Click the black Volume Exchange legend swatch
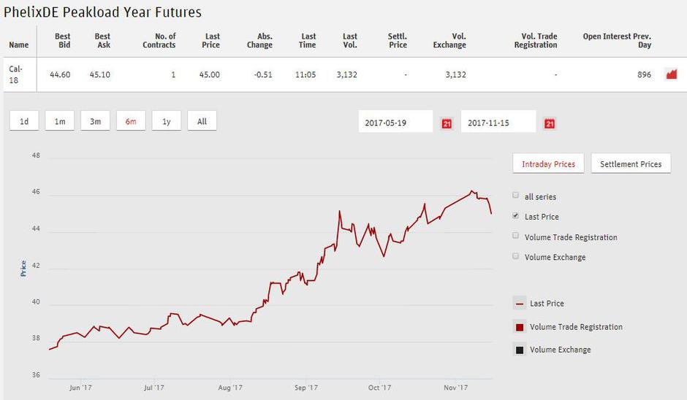 [x=520, y=350]
